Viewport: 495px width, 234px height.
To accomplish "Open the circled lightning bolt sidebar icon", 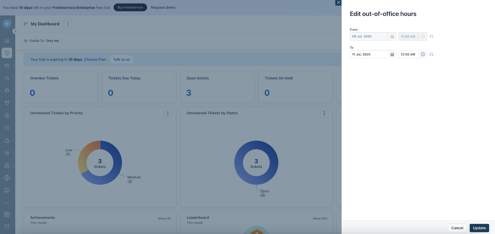I will pyautogui.click(x=7, y=115).
